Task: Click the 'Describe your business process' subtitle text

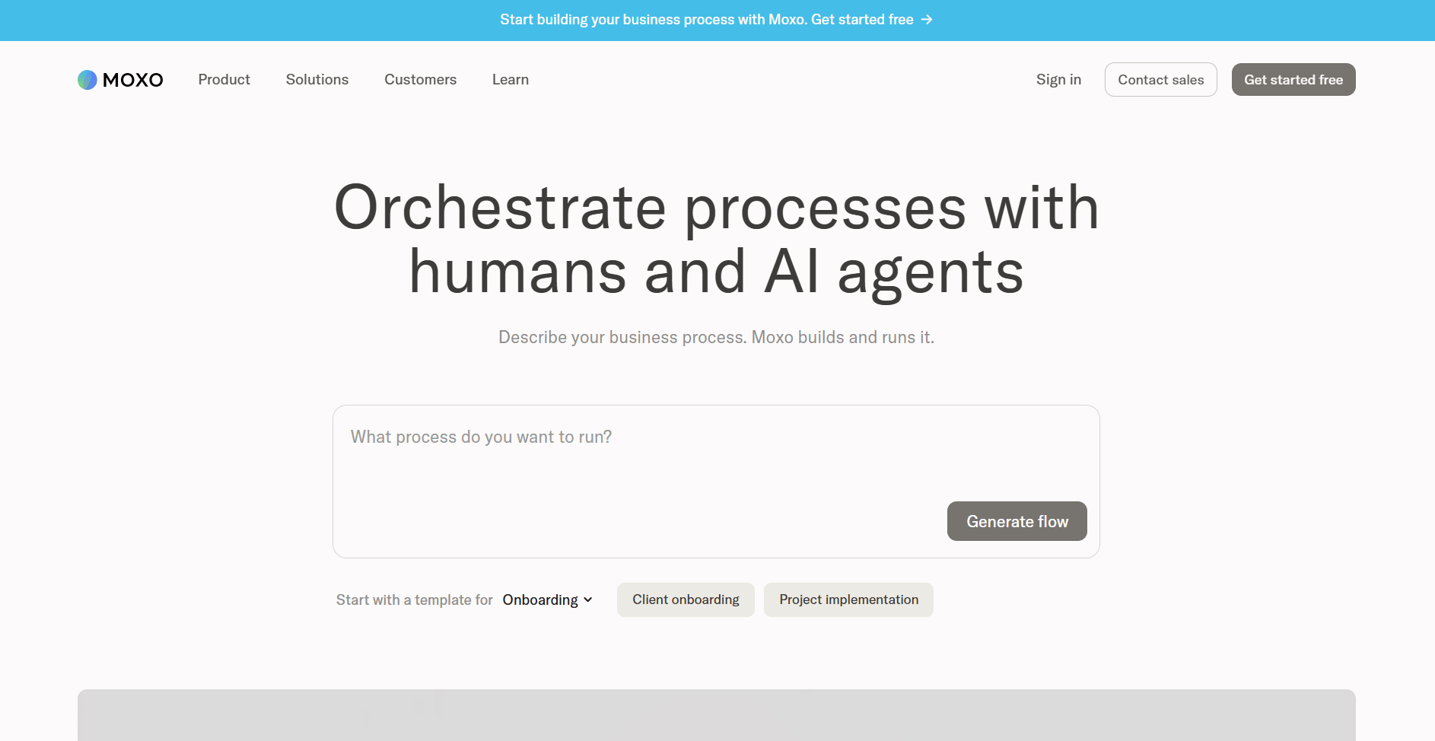Action: point(716,337)
